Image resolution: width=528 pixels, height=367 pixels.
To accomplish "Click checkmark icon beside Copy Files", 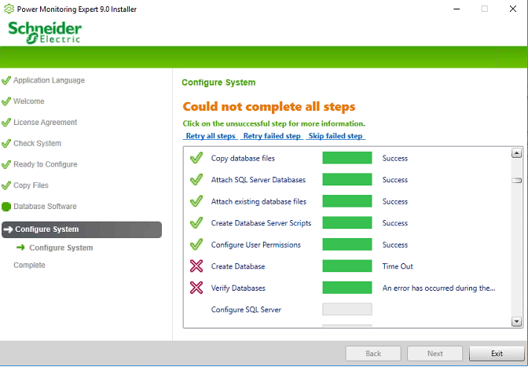I will [6, 185].
